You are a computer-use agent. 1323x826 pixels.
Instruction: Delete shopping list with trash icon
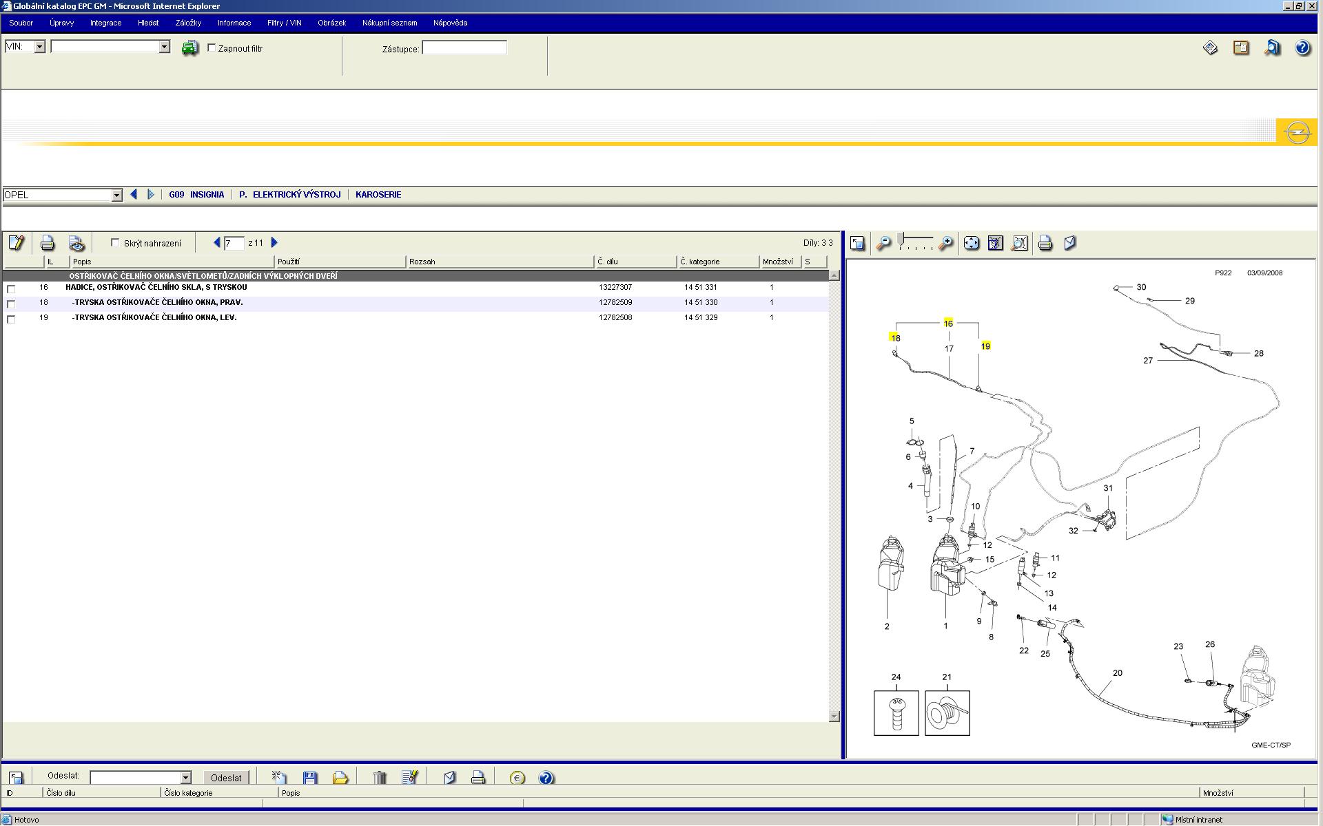pyautogui.click(x=380, y=778)
